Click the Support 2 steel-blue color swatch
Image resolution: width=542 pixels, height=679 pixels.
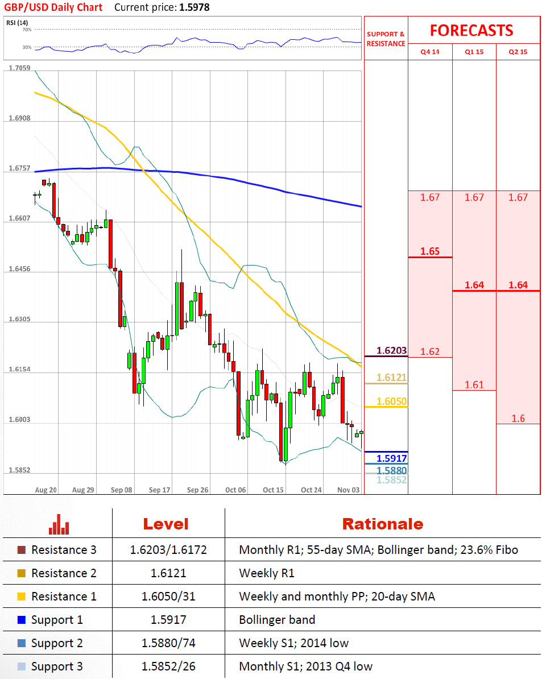click(21, 644)
